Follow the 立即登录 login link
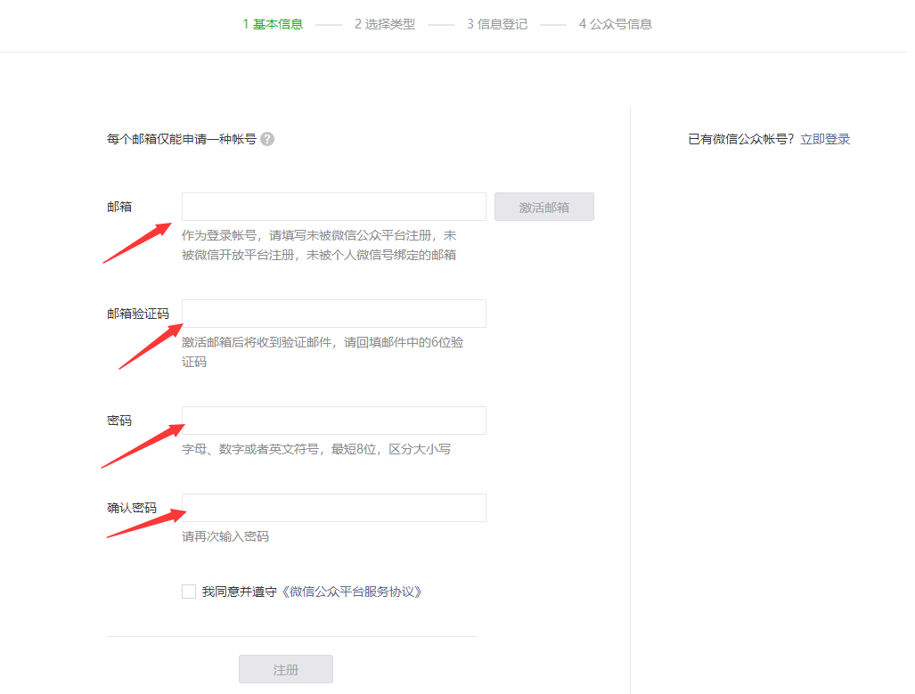This screenshot has width=915, height=694. coord(825,139)
